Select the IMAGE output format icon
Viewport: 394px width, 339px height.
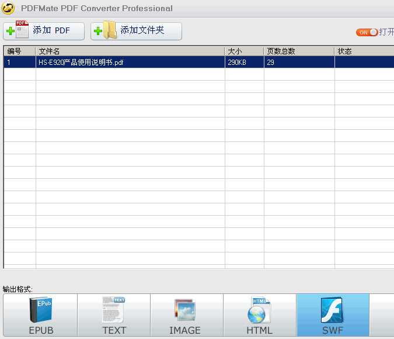[185, 310]
